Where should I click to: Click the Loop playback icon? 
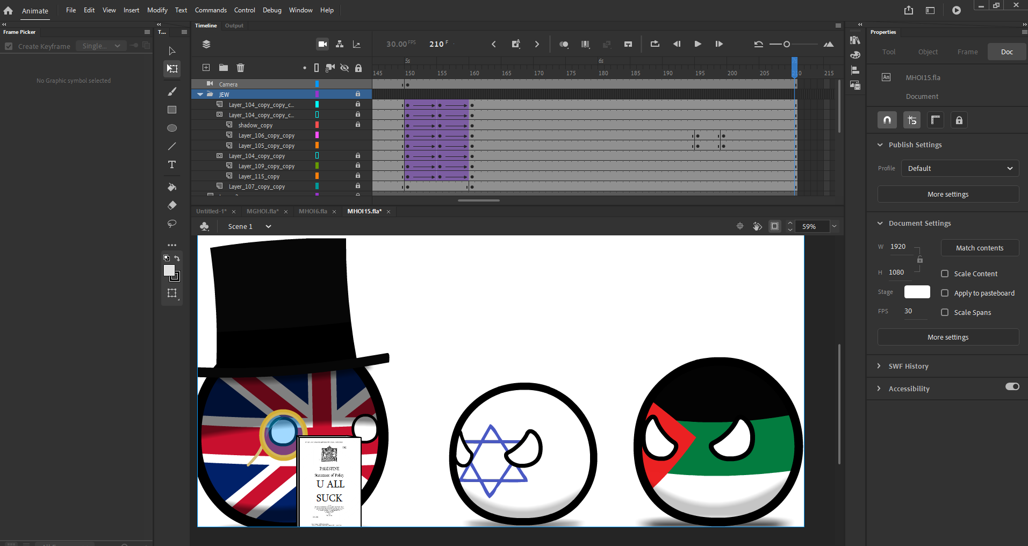(x=655, y=44)
